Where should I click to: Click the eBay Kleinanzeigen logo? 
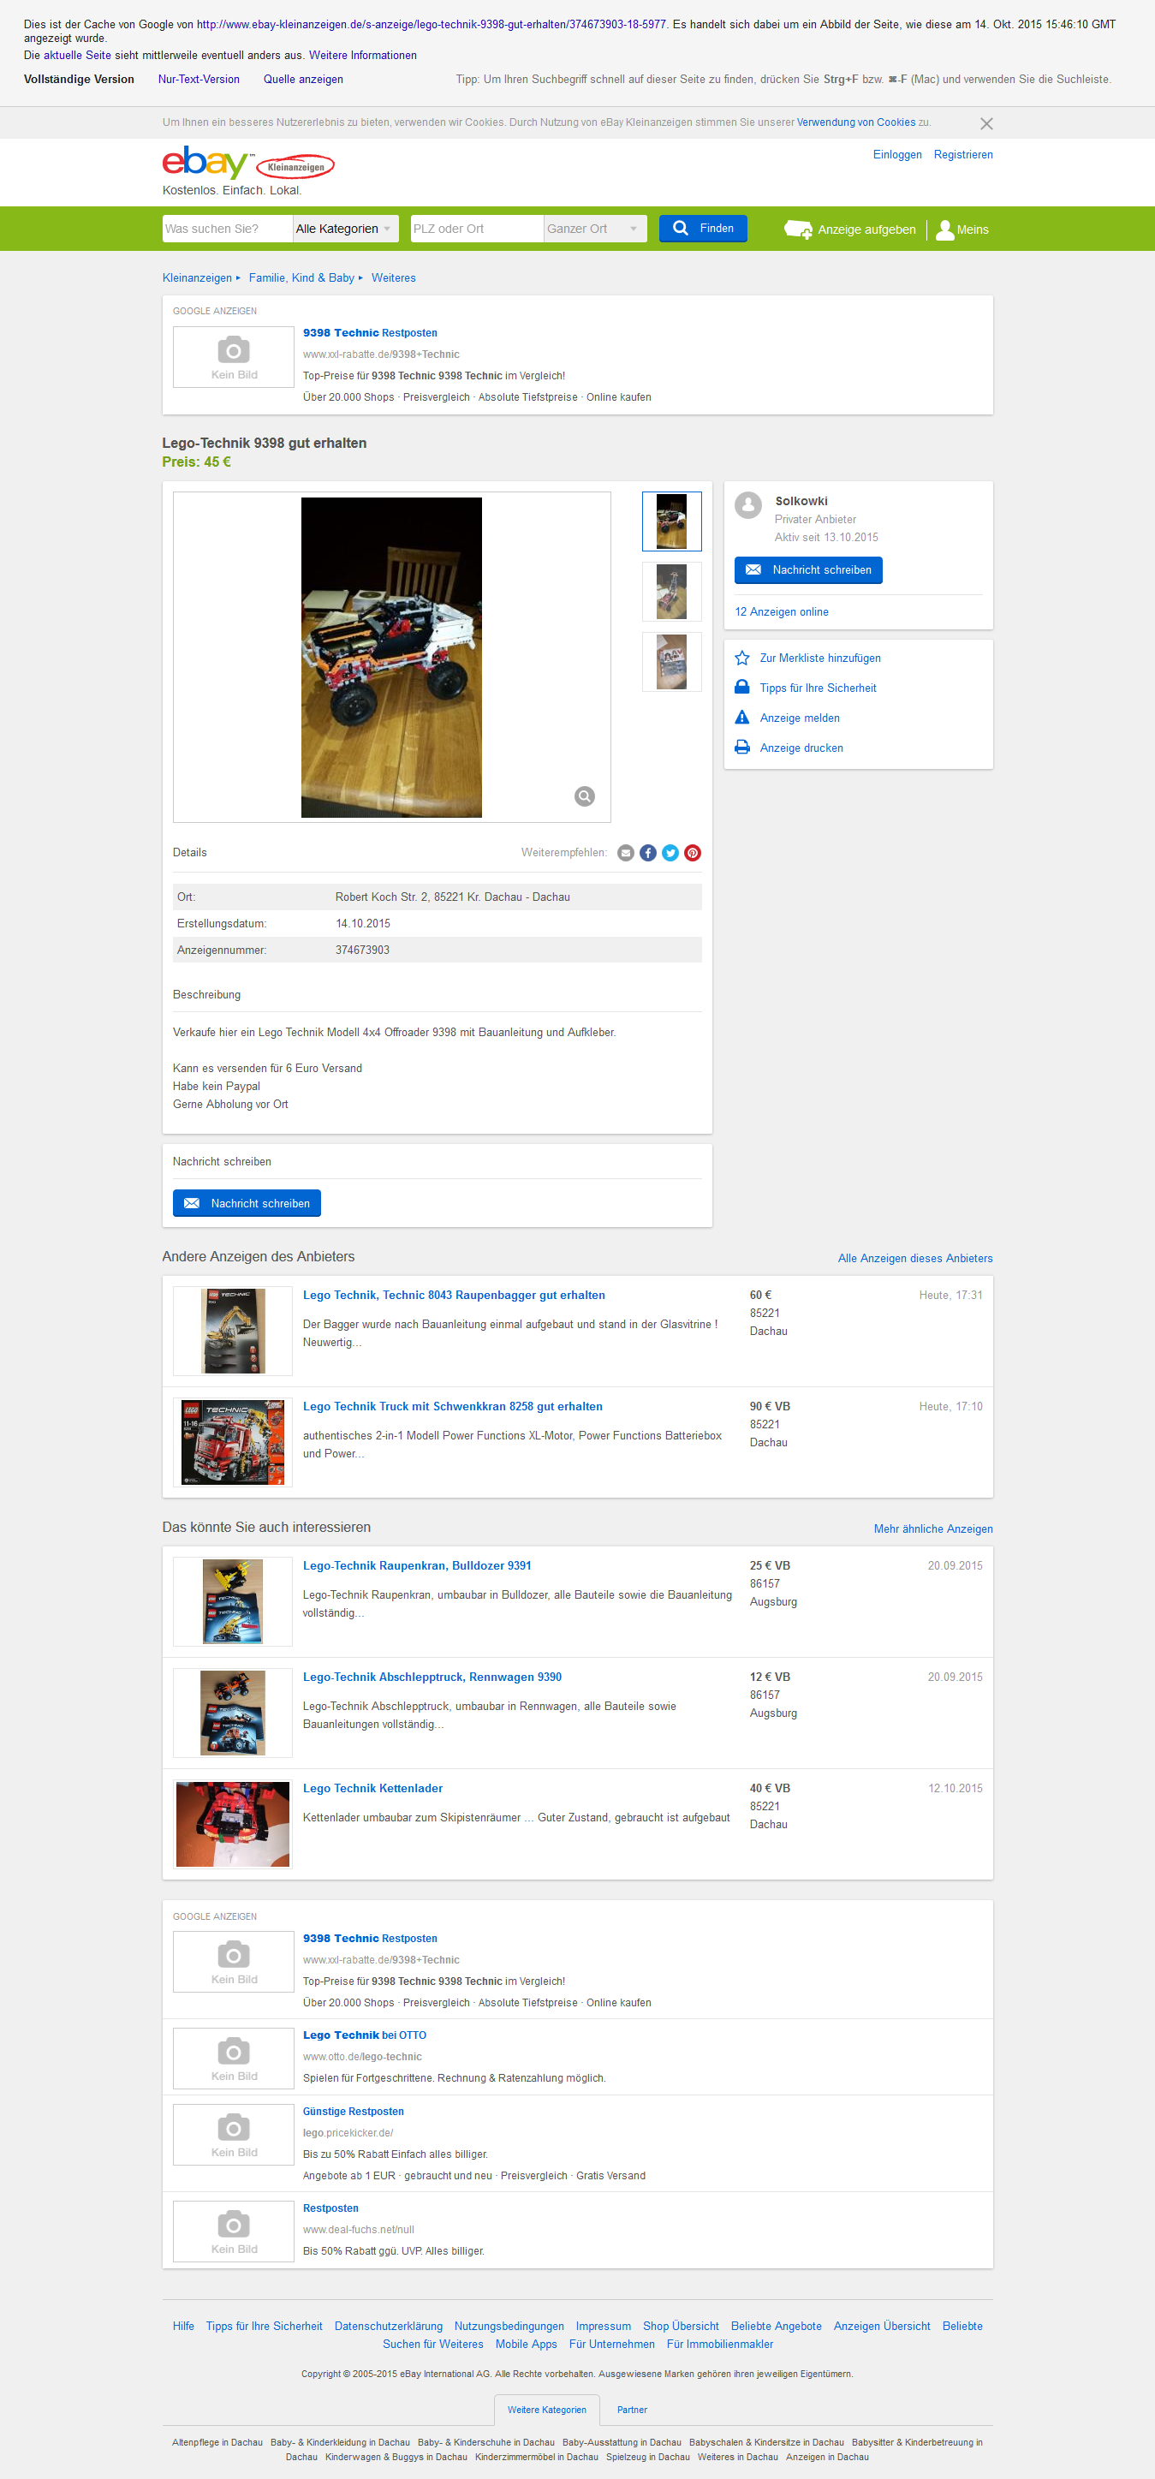click(248, 164)
